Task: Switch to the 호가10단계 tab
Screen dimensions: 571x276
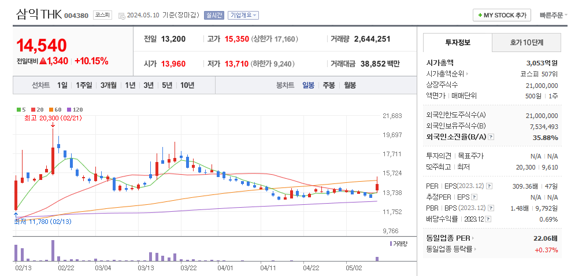Action: coord(526,42)
